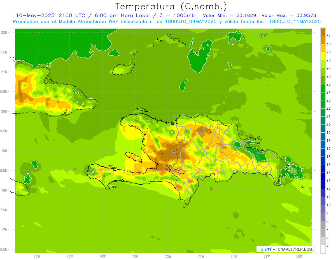Click the yellow colorbar swatch between 28 and 29
336x260 pixels.
point(323,56)
